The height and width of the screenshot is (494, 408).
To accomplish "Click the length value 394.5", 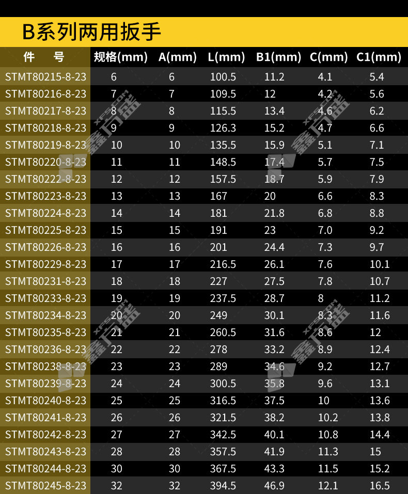I will pos(223,486).
